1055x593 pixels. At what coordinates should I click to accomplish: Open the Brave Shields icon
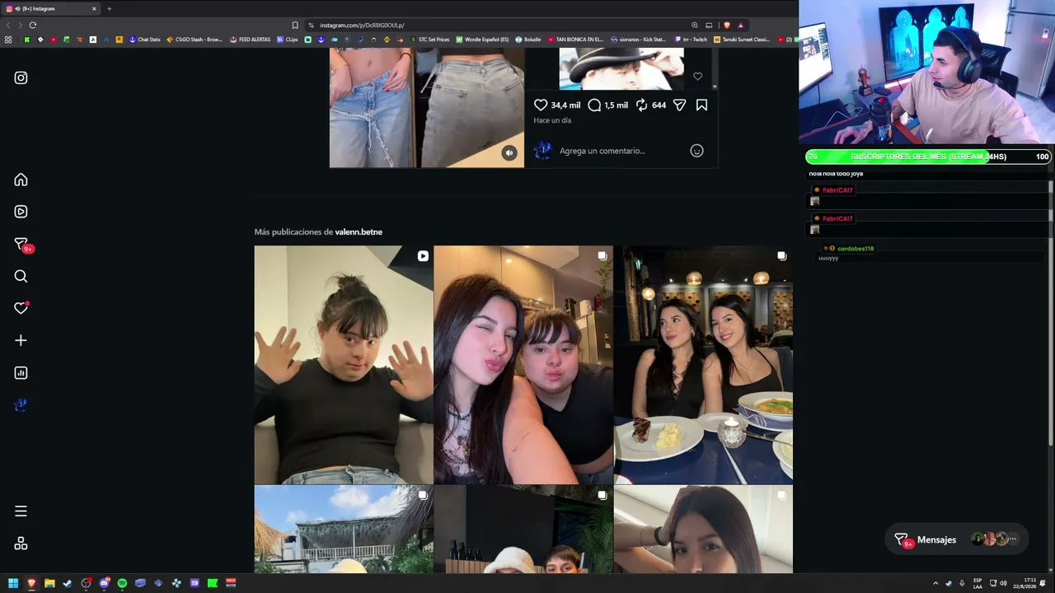point(726,26)
